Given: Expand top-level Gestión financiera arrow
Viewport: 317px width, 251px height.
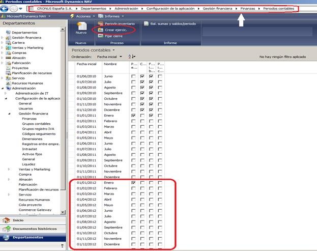Looking at the screenshot, I should (x=2, y=37).
